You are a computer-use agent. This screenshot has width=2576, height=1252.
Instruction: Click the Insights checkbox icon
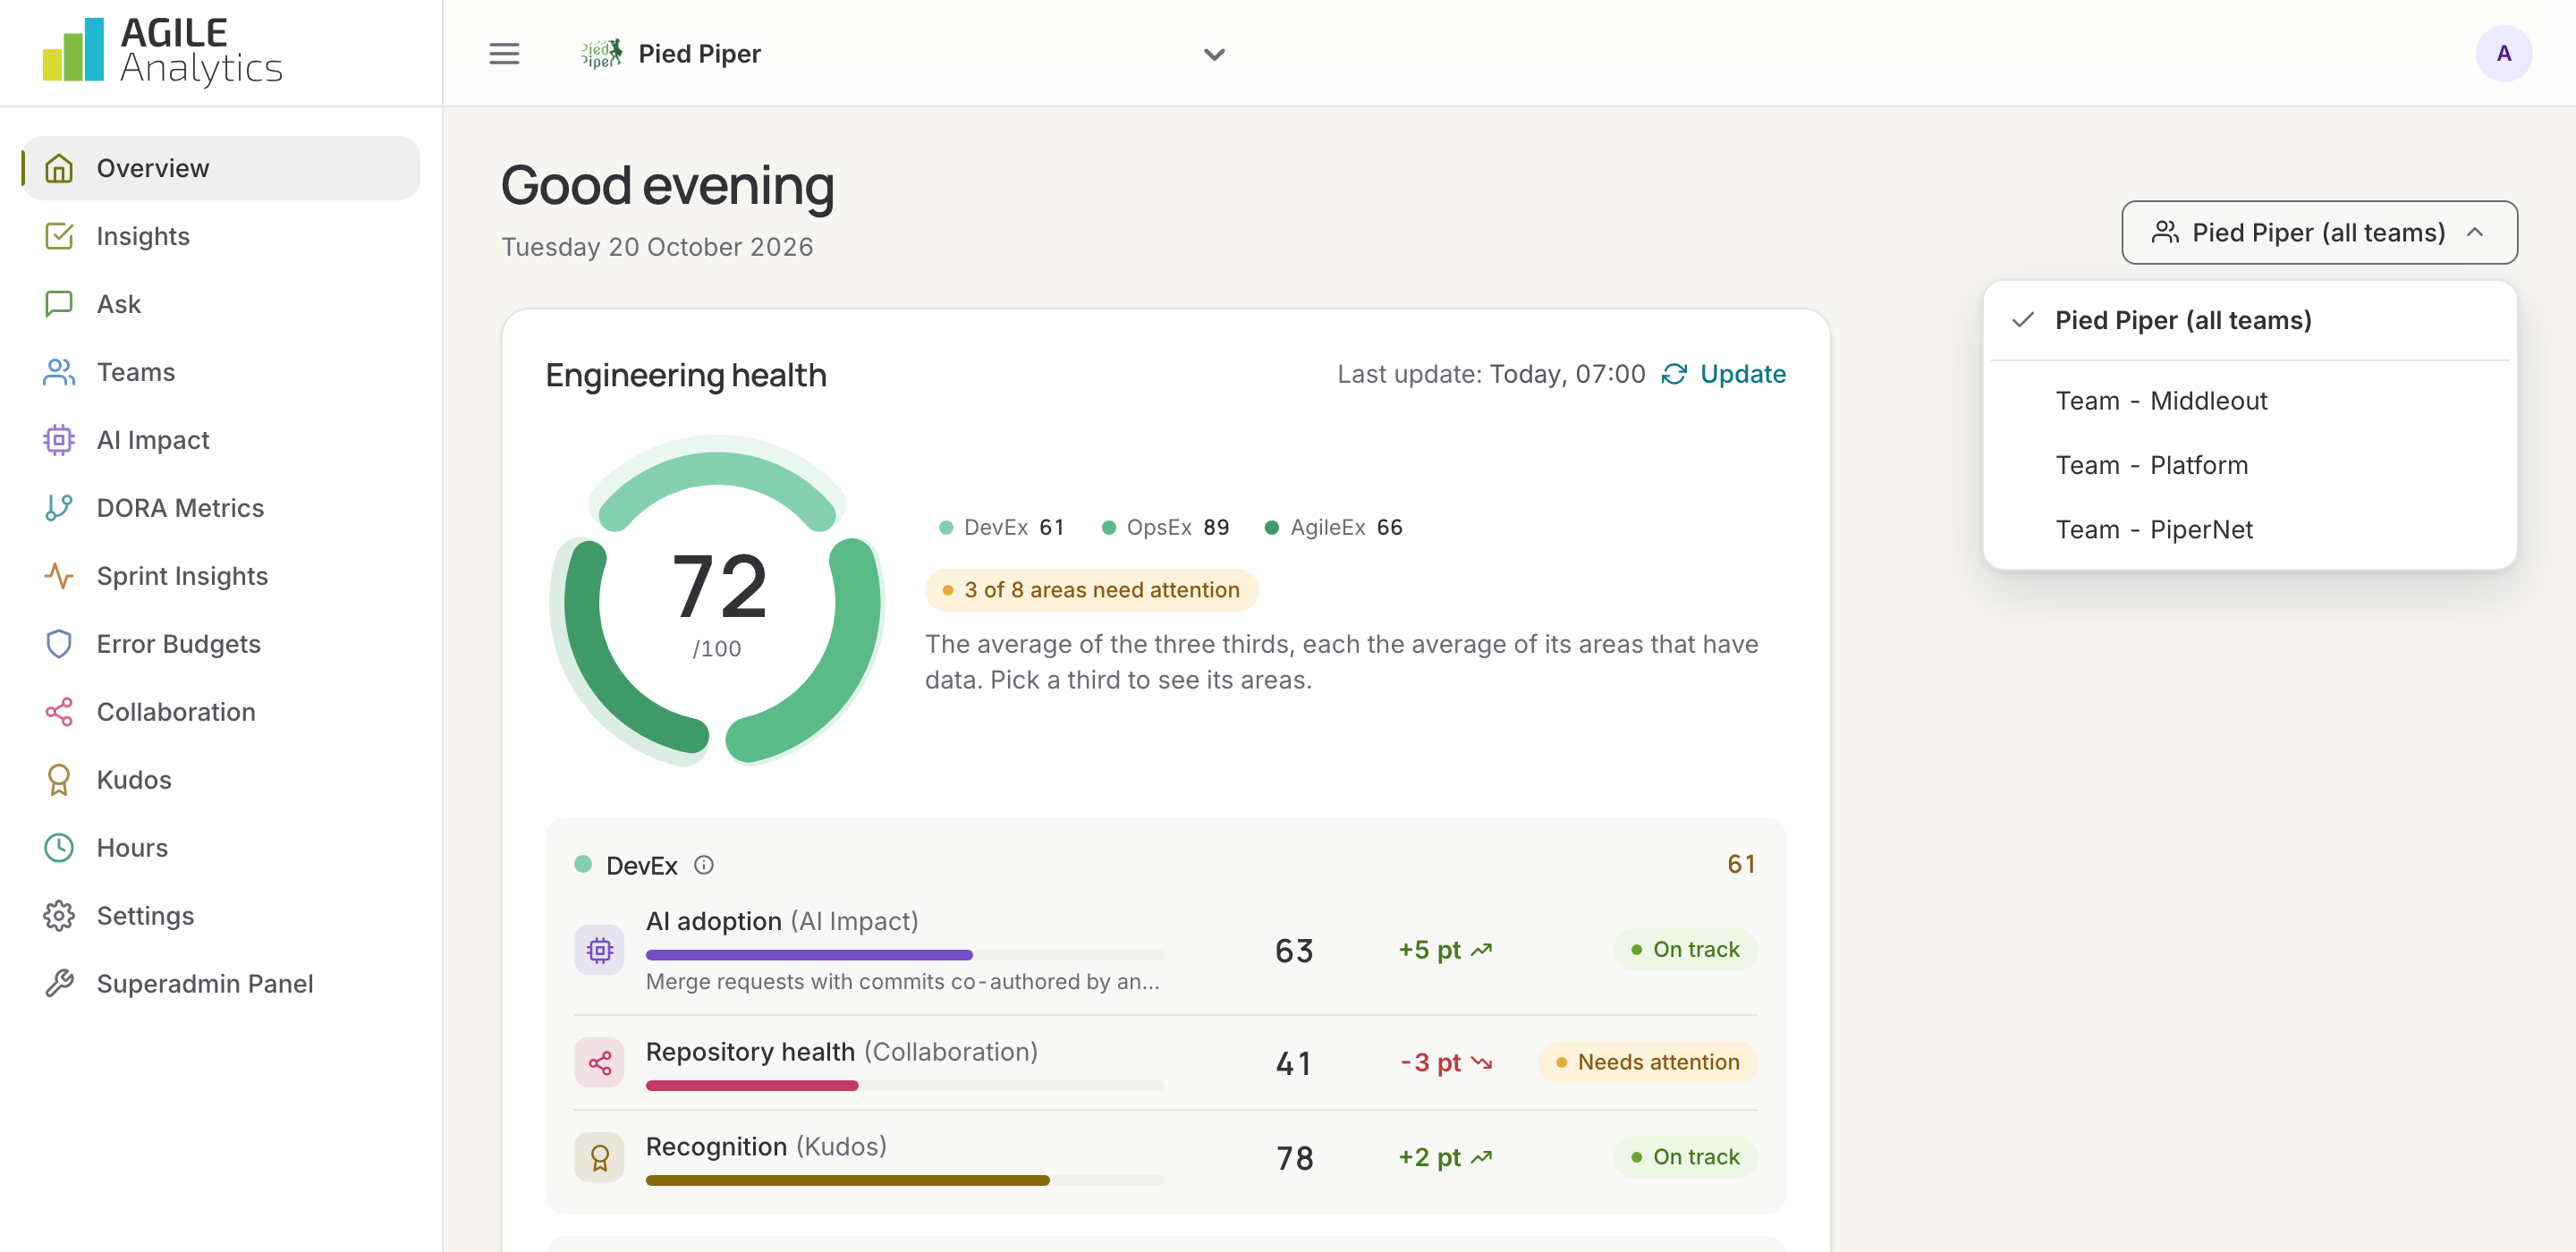[x=59, y=236]
